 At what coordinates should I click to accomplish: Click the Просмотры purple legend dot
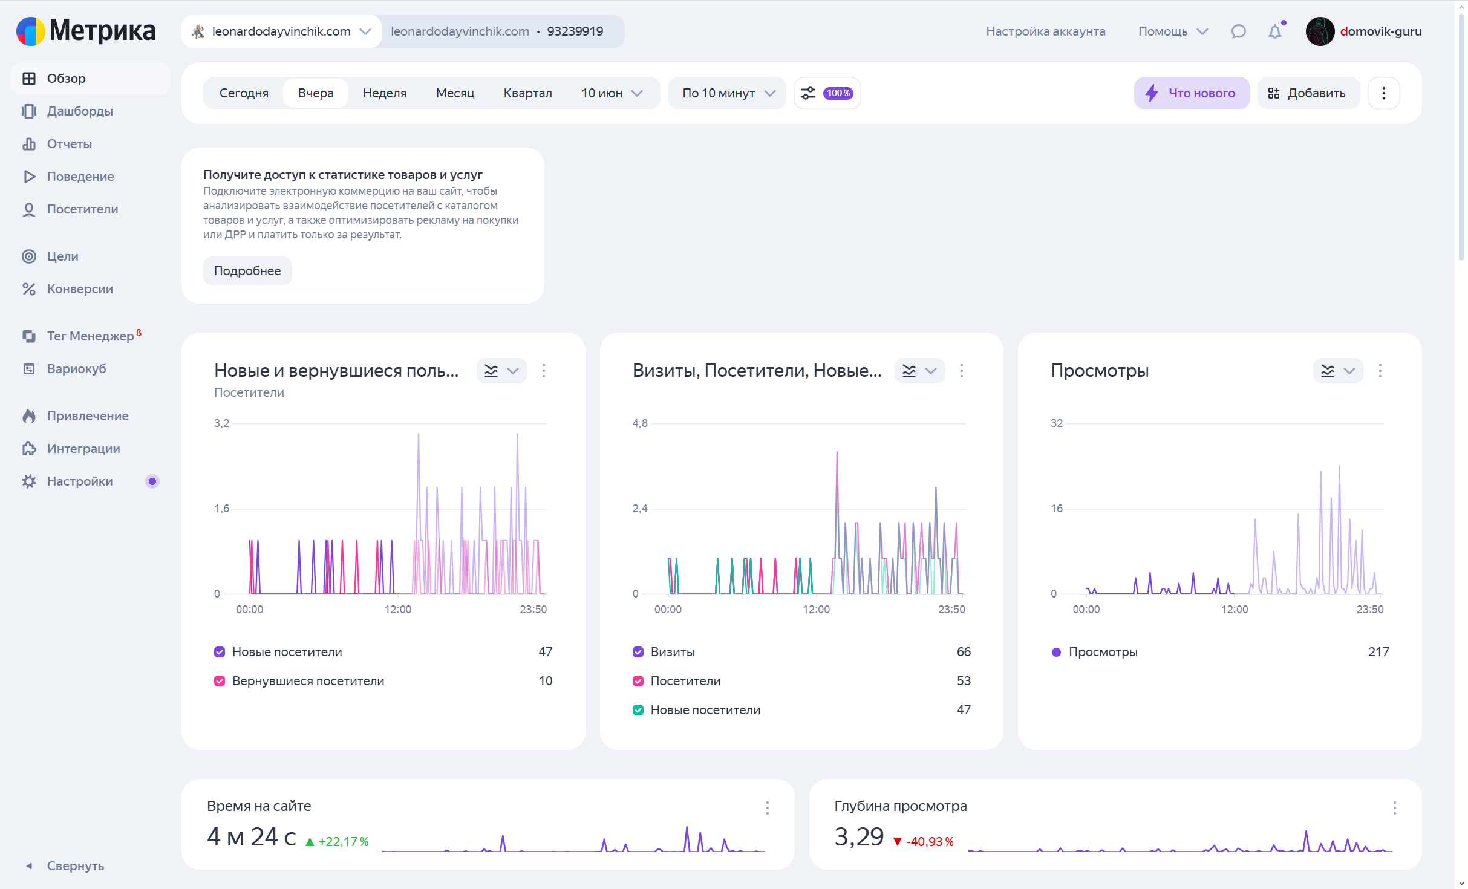click(1056, 652)
